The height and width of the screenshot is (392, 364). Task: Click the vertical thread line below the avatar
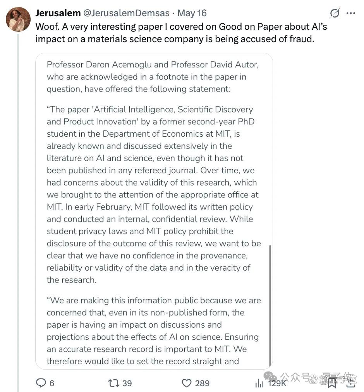tap(18, 213)
